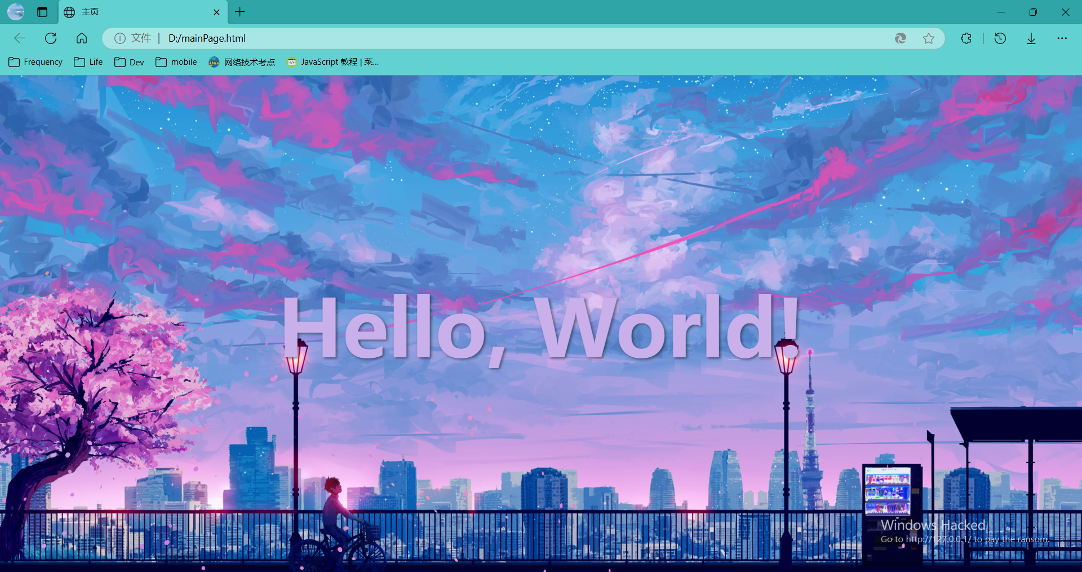Expand the Frequency bookmarks folder
1082x572 pixels.
36,62
